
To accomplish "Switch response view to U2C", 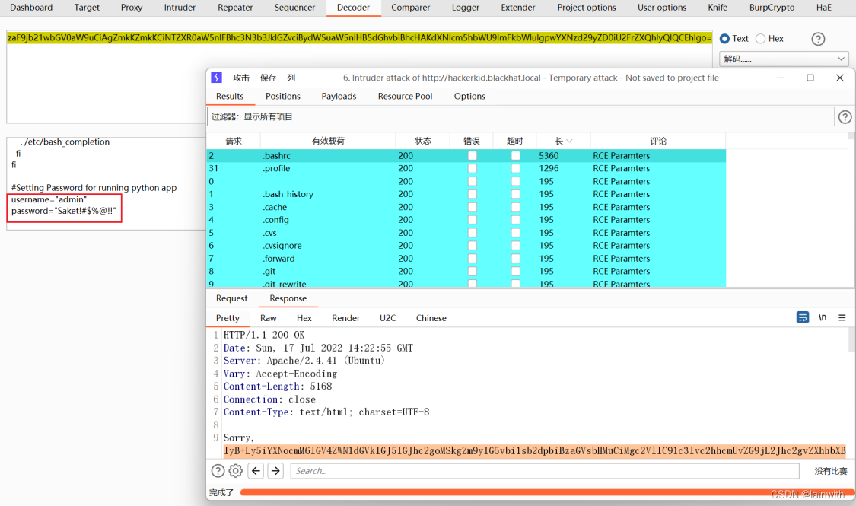I will pos(387,318).
